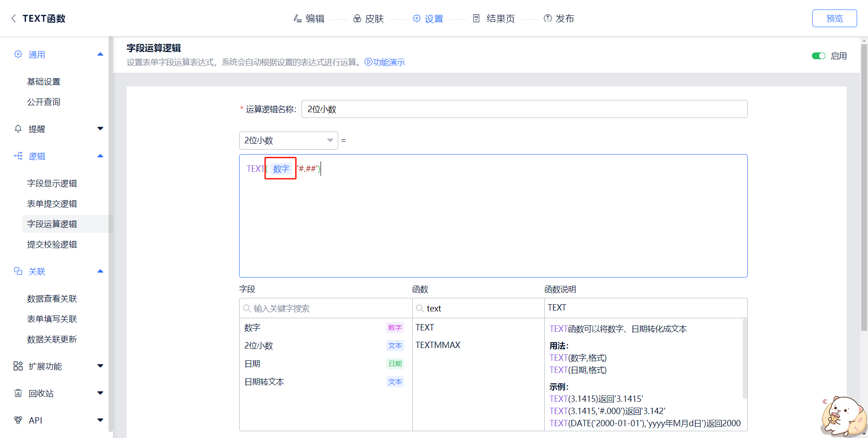Image resolution: width=868 pixels, height=438 pixels.
Task: Click the 通用 gear icon in sidebar
Action: pyautogui.click(x=18, y=54)
